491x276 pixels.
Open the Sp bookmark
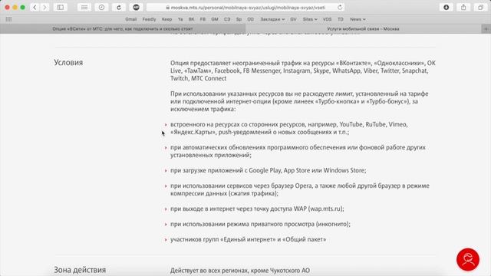[239, 19]
